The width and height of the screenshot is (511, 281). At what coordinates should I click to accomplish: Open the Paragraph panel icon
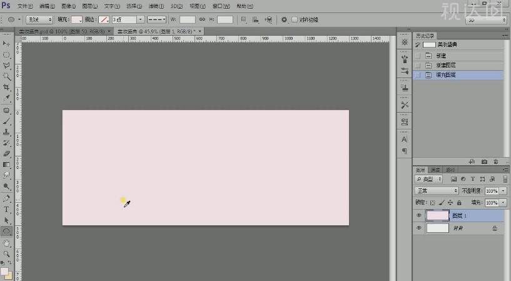click(405, 151)
